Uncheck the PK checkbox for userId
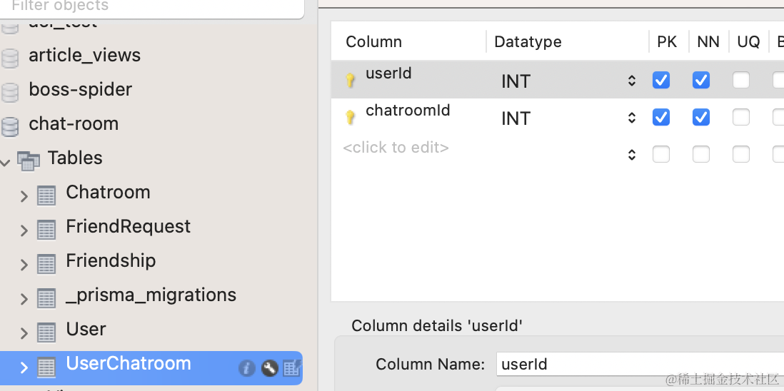Viewport: 784px width, 391px height. point(661,80)
